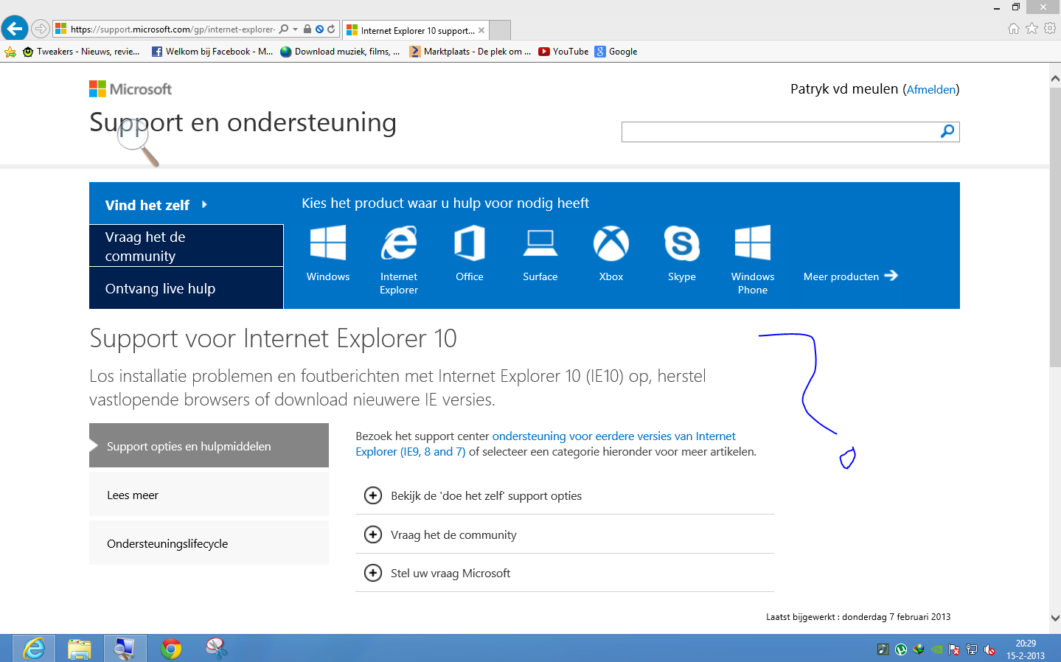
Task: Open the address bar autocomplete dropdown arrow
Action: click(x=296, y=29)
